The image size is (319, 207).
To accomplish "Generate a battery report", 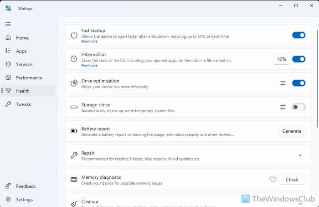I will [292, 131].
